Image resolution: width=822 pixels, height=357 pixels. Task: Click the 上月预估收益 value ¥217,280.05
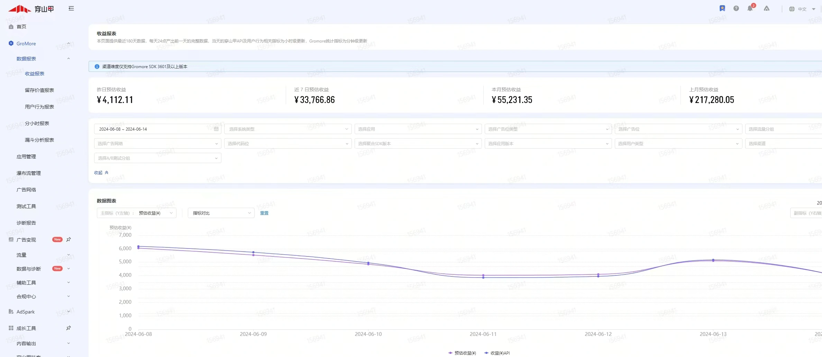coord(712,100)
